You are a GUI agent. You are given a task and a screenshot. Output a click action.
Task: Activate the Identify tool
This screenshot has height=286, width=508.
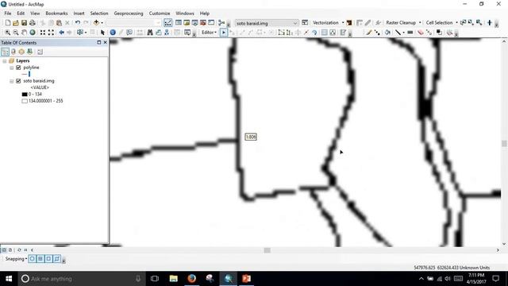(x=113, y=33)
